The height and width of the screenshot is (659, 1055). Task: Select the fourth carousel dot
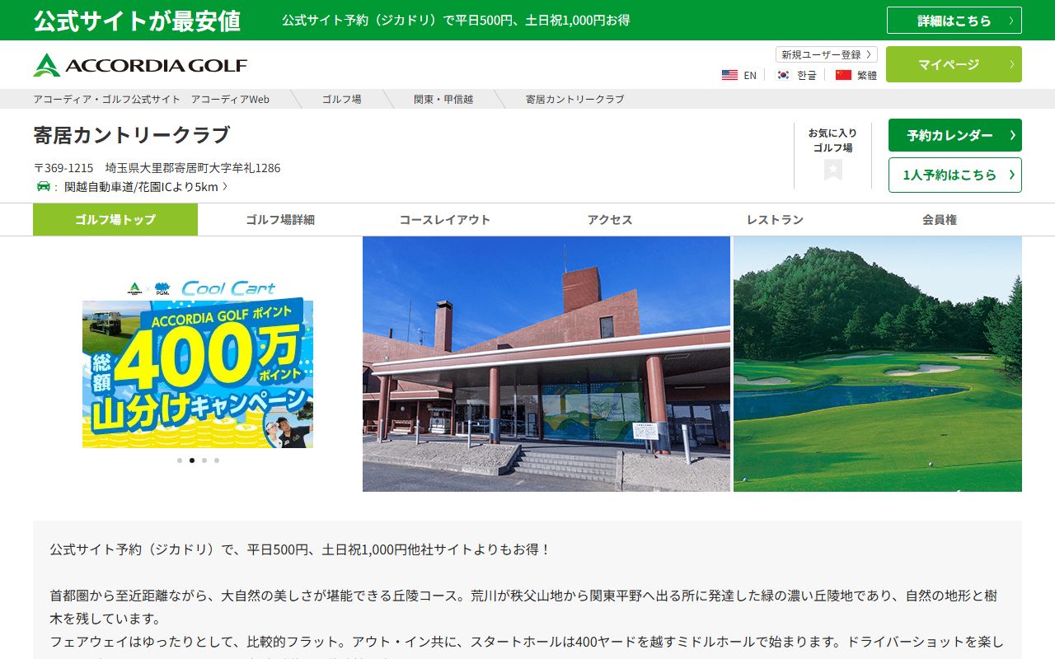coord(217,460)
